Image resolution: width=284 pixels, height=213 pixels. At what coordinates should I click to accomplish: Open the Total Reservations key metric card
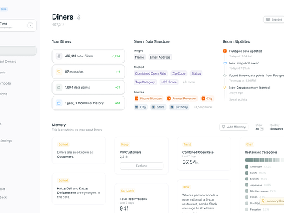141,198
